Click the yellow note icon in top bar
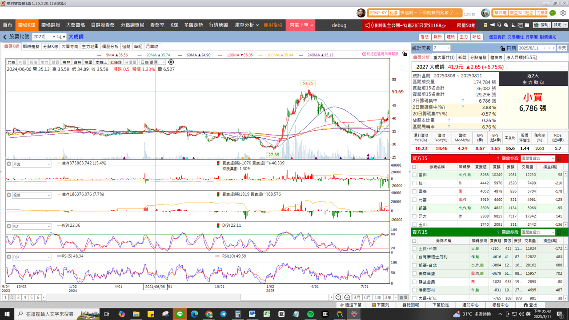This screenshot has height=320, width=569. pyautogui.click(x=485, y=25)
